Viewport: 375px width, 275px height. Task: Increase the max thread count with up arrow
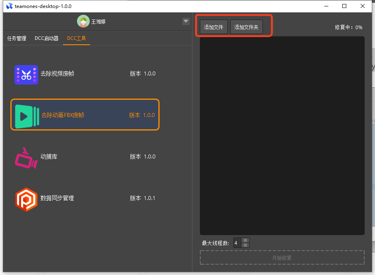(246, 240)
